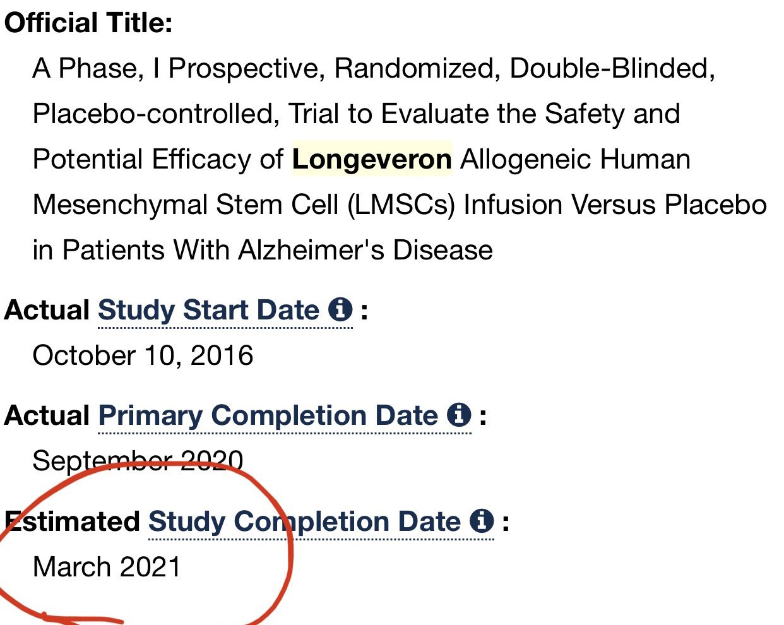Click the Official Title heading
This screenshot has width=784, height=625.
click(x=88, y=23)
